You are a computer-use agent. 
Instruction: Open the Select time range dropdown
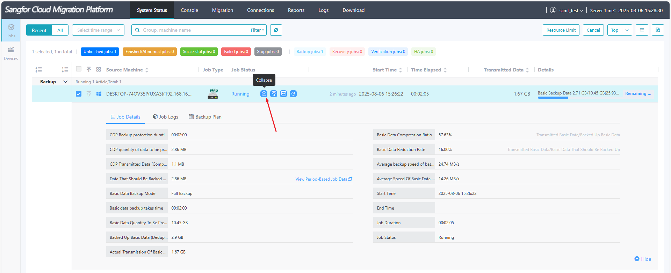pyautogui.click(x=98, y=30)
